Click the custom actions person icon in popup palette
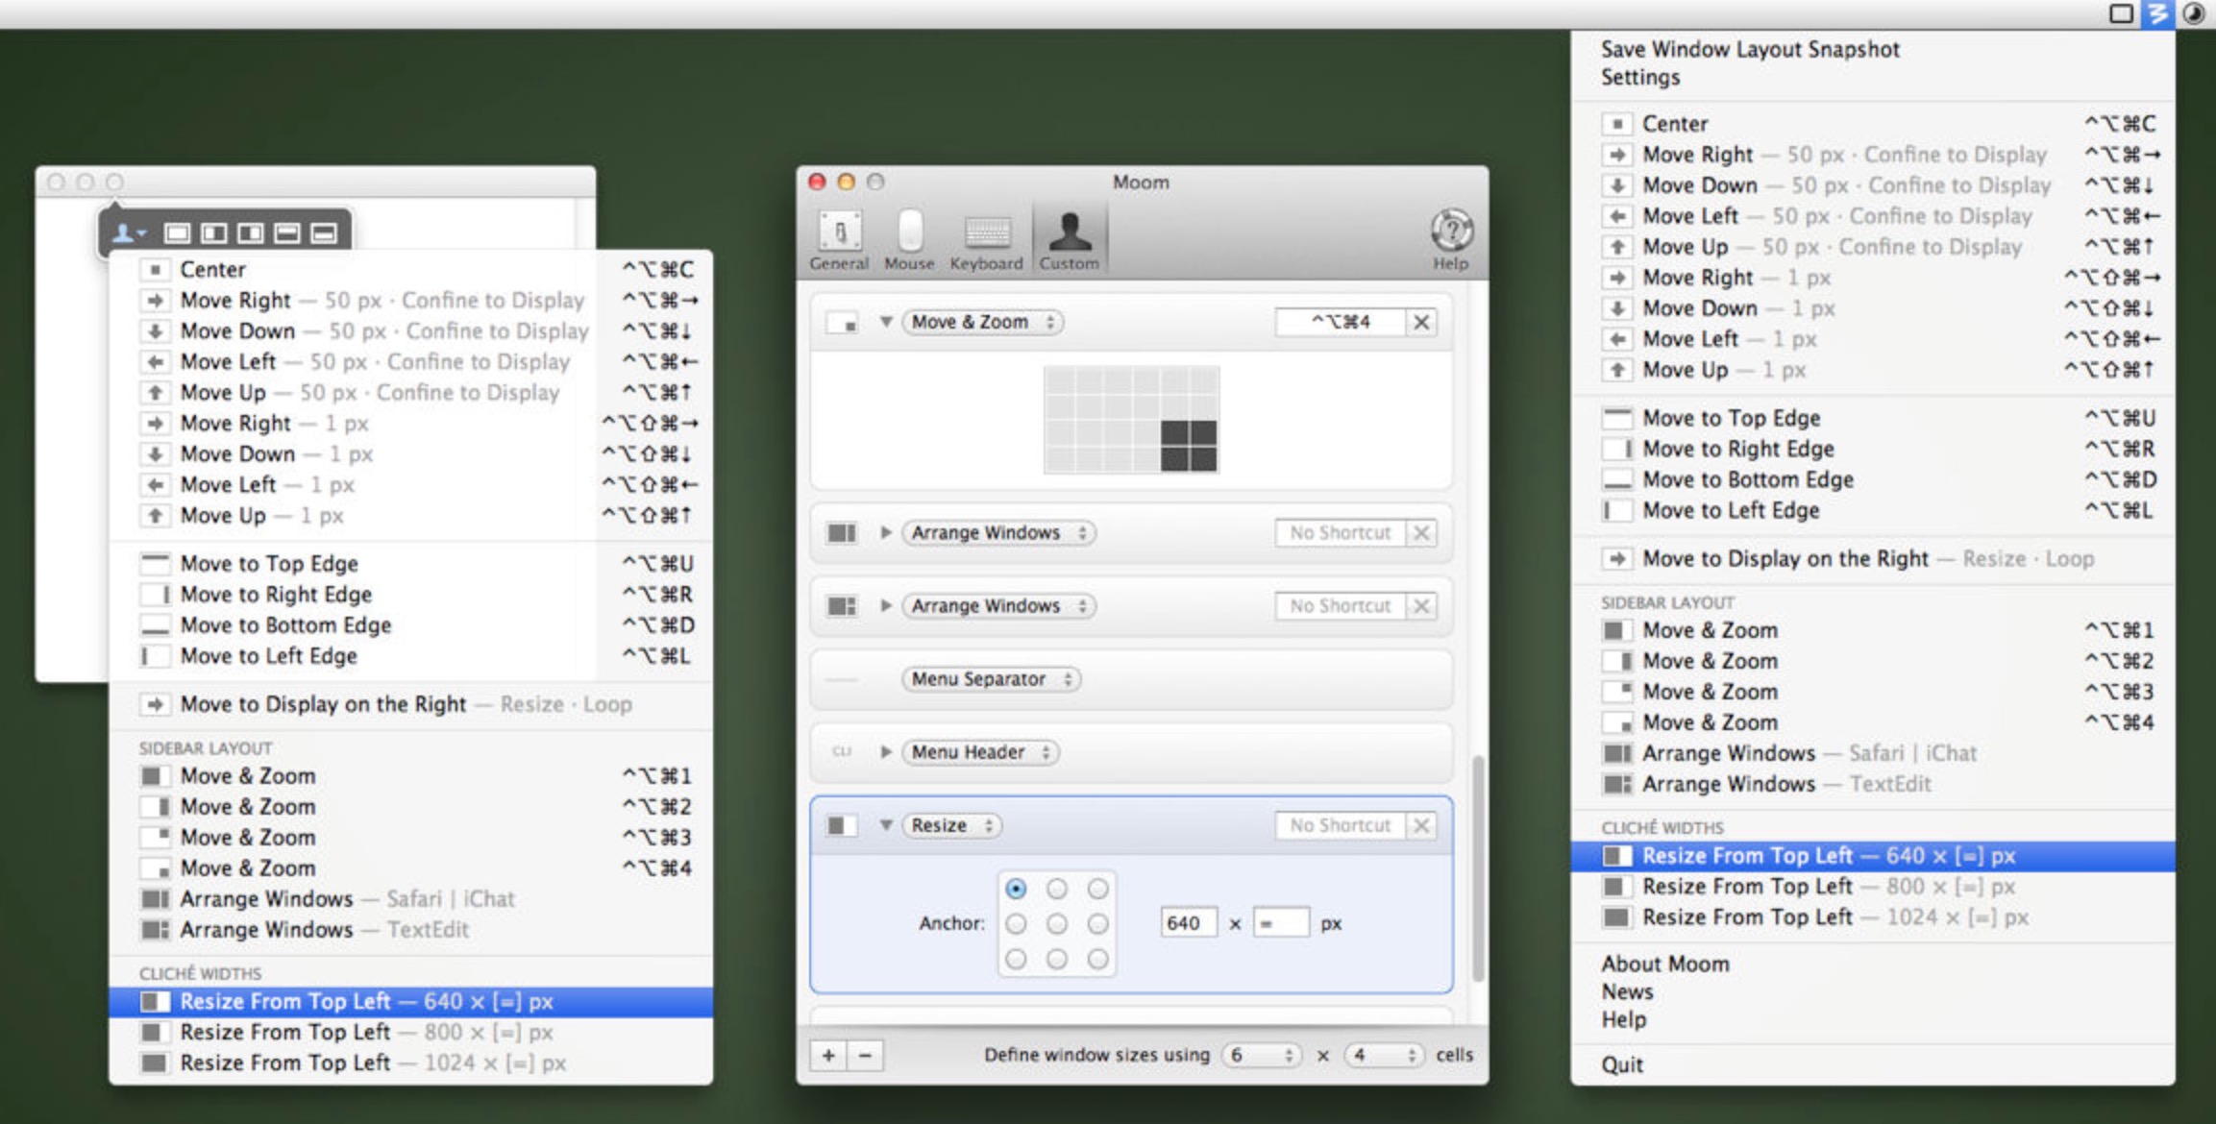 click(128, 232)
